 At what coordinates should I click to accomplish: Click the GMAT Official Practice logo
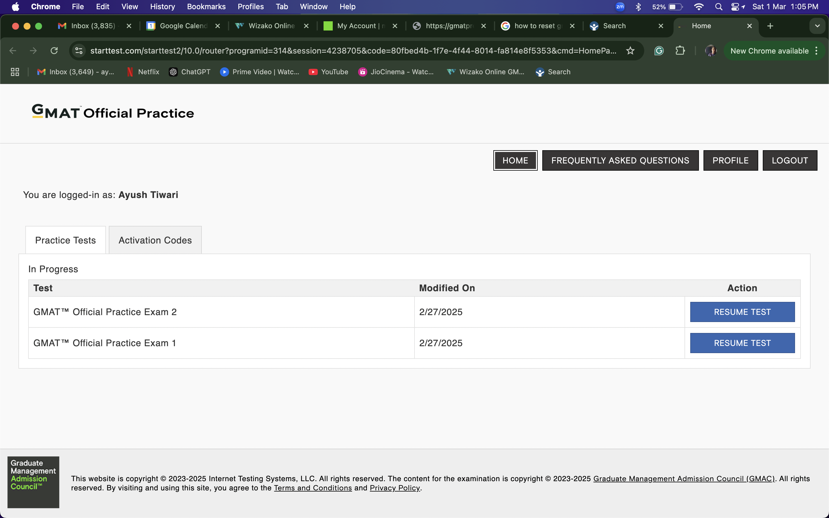113,112
